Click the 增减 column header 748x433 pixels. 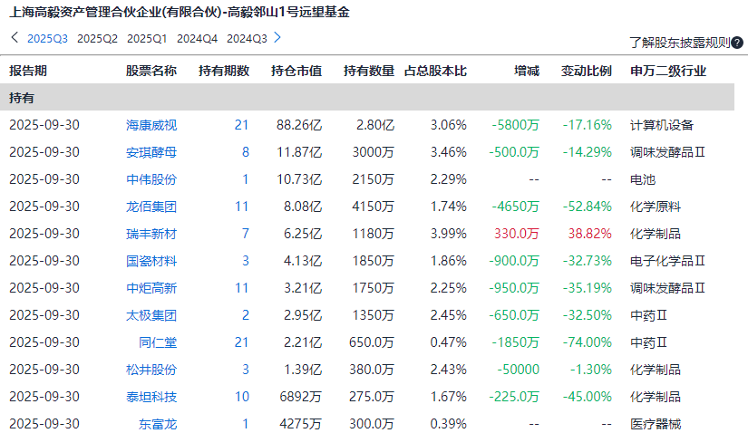pos(527,71)
